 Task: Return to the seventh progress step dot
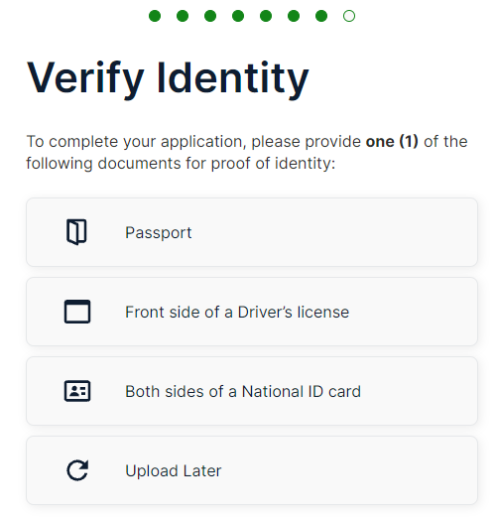click(321, 16)
